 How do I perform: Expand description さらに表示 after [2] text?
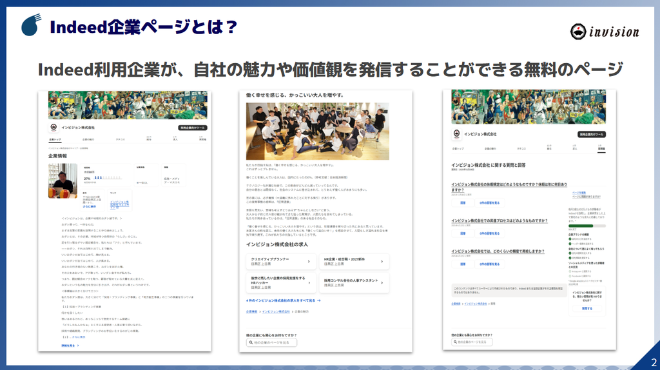pyautogui.click(x=78, y=337)
